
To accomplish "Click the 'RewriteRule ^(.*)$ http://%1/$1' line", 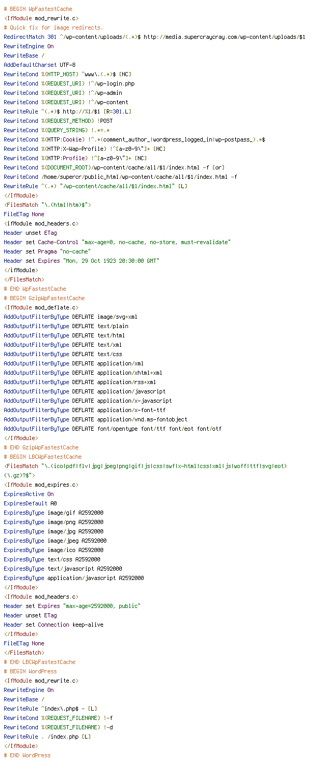I will (67, 111).
